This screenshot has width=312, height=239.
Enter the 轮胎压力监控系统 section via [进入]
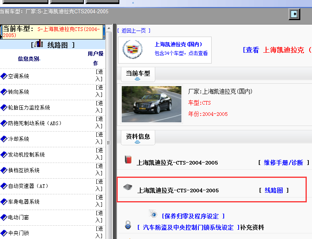99,107
